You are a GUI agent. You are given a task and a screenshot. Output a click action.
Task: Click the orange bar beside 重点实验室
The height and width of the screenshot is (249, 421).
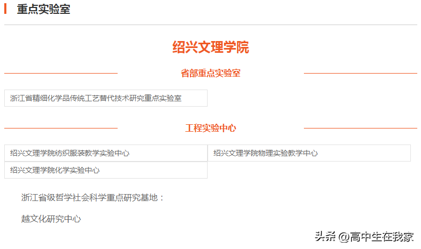click(5, 9)
